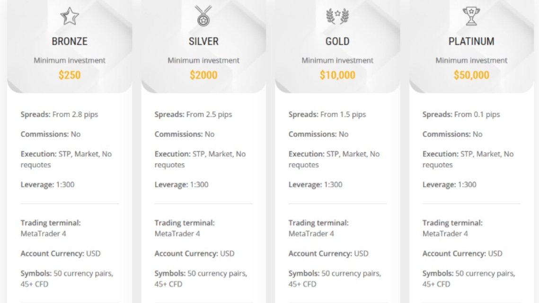Click the Platinum trophy icon
The width and height of the screenshot is (539, 303).
pos(471,16)
